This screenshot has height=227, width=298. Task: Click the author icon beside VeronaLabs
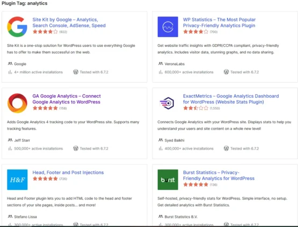coord(161,63)
